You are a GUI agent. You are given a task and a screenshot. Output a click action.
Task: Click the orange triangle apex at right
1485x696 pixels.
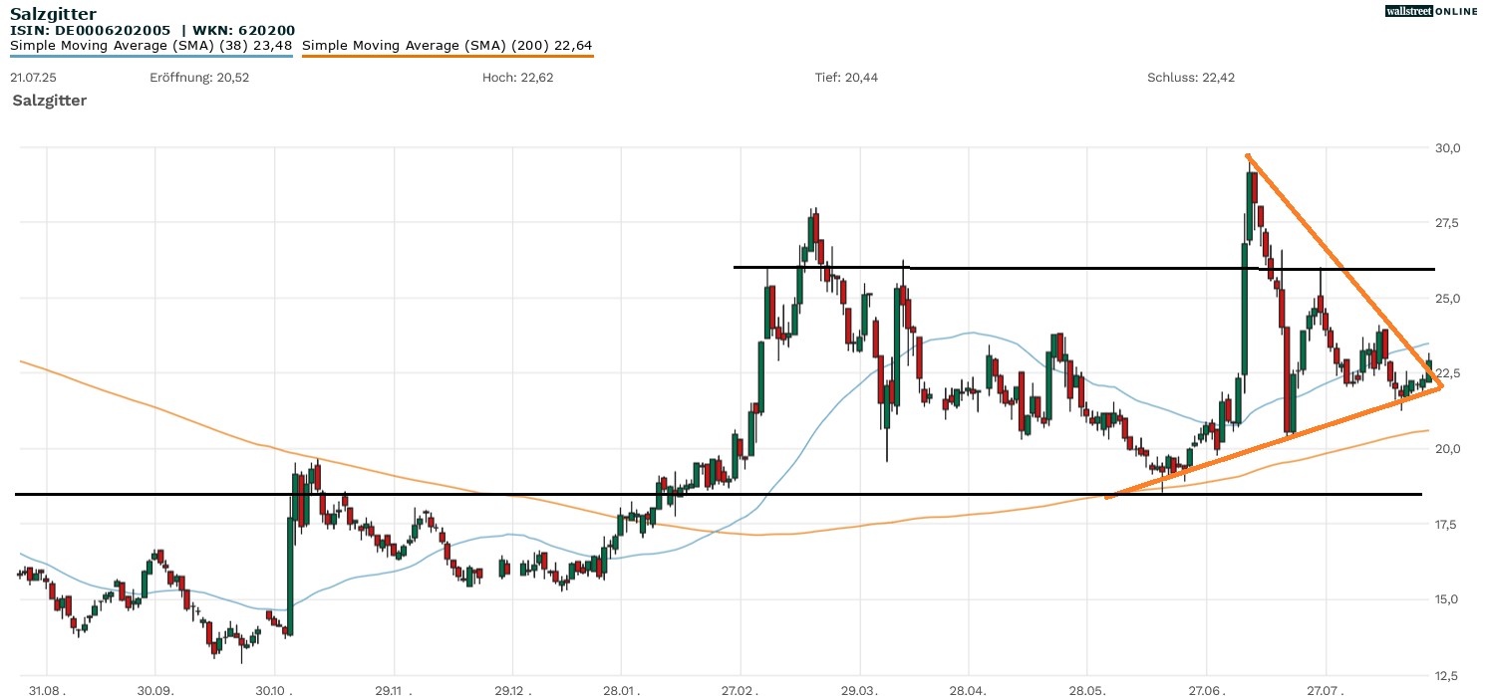point(1440,388)
